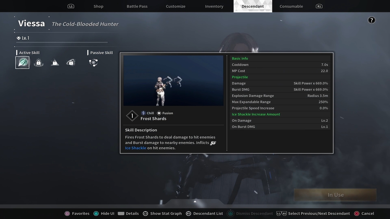Open the Inventory tab
Viewport: 390px width, 219px height.
coord(214,6)
